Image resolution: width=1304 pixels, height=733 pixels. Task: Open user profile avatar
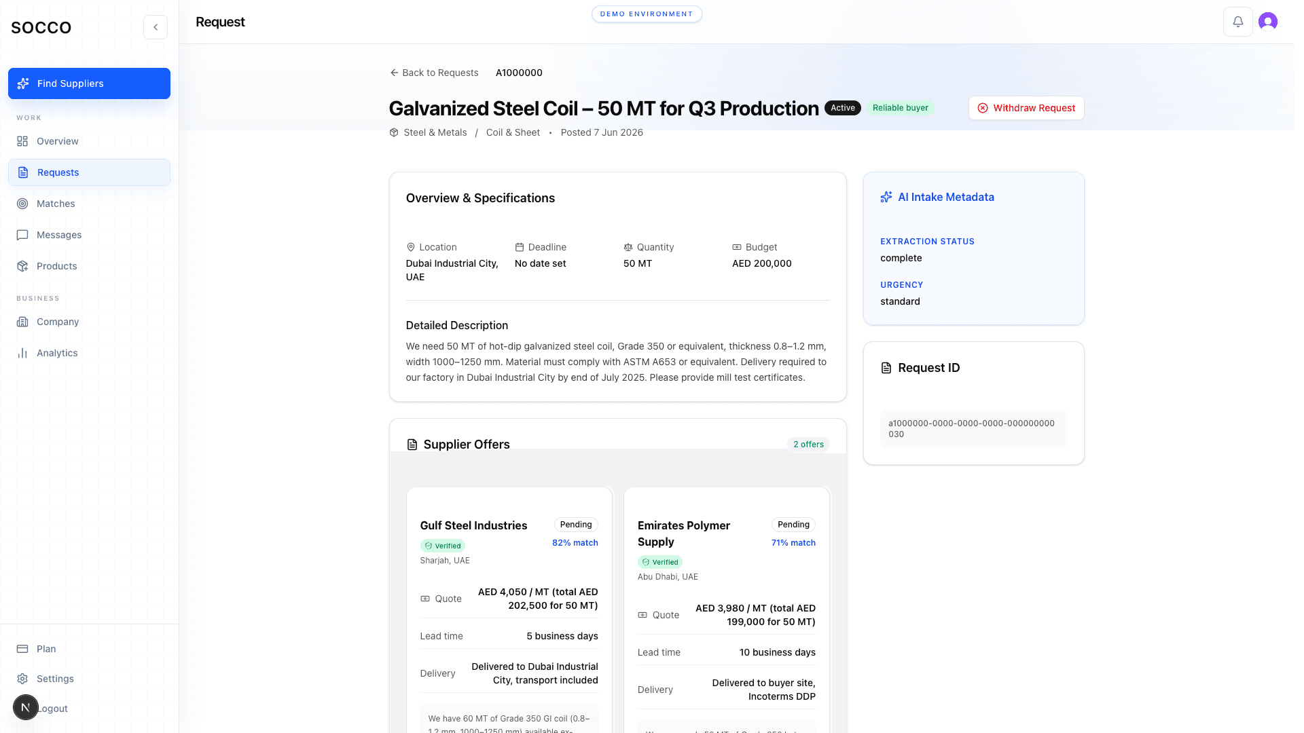pos(1267,22)
